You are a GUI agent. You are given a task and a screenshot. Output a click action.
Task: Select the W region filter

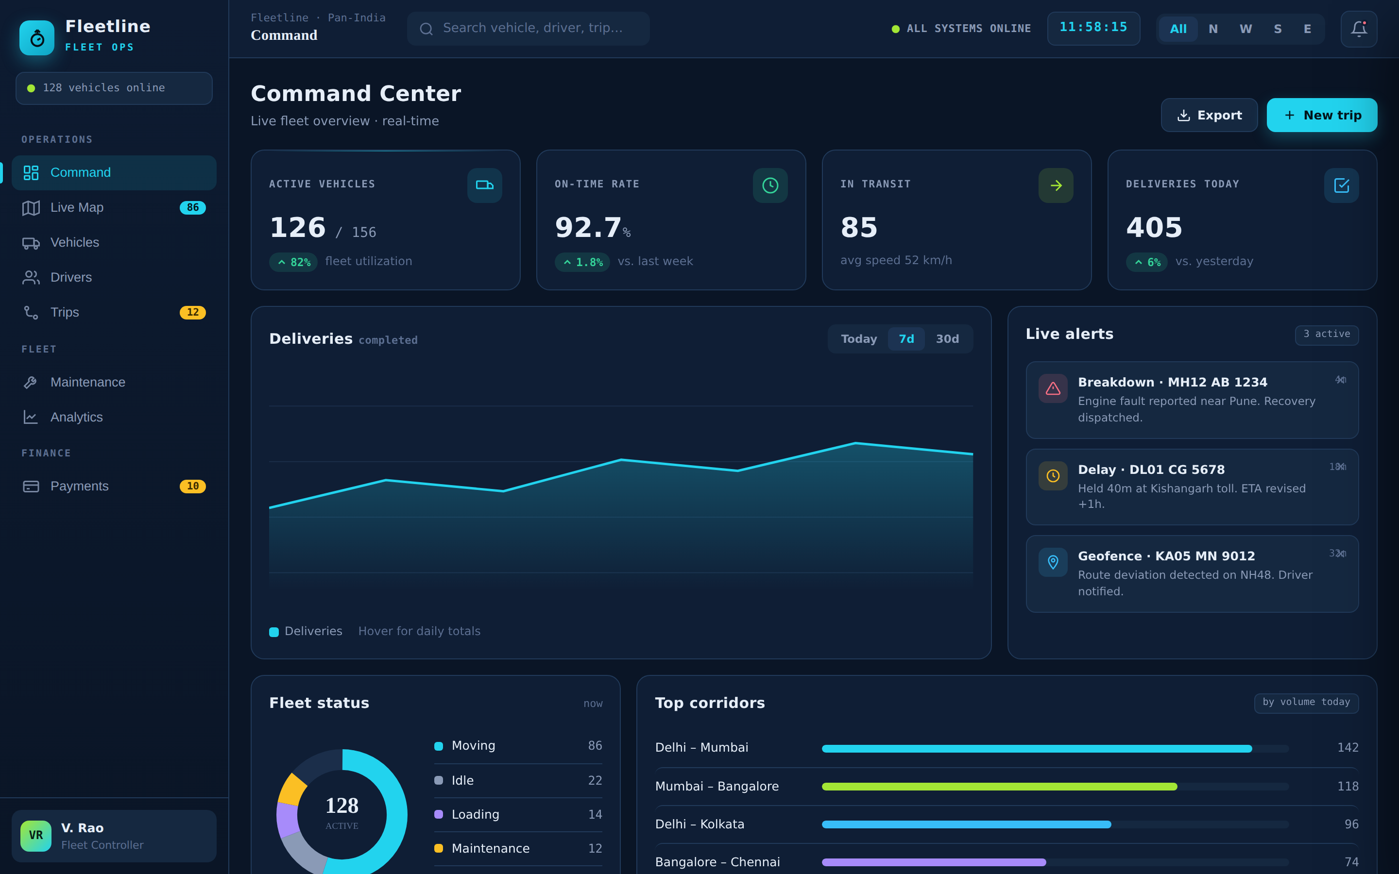coord(1245,29)
